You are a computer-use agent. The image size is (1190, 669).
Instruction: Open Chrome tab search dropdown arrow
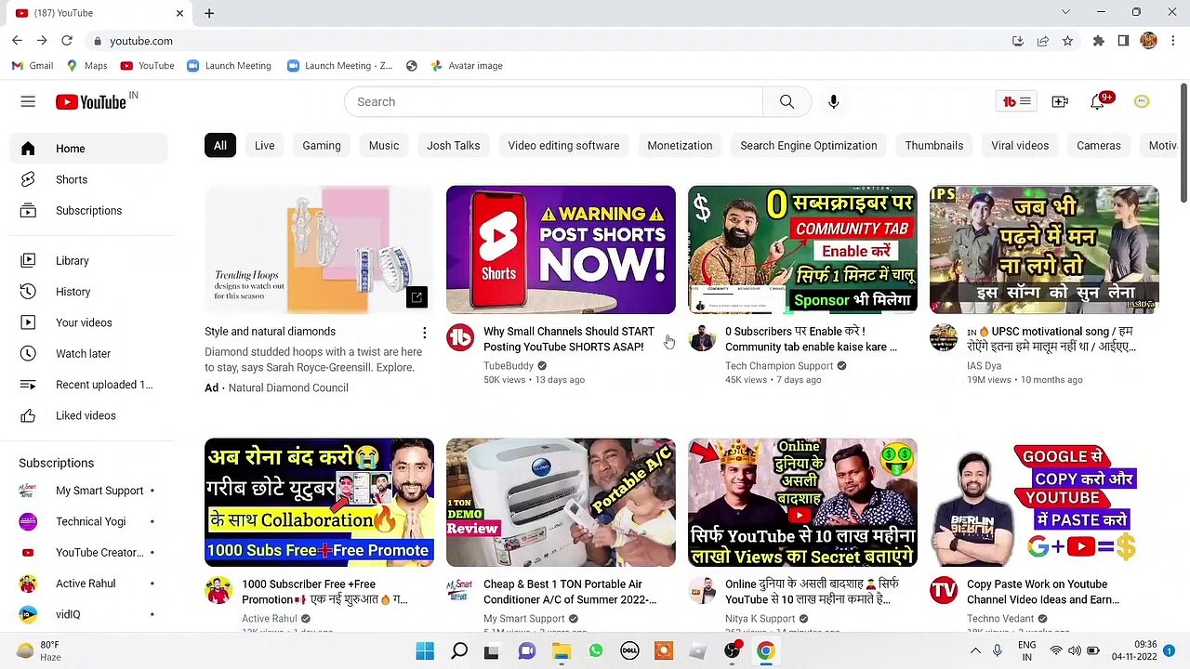1065,12
